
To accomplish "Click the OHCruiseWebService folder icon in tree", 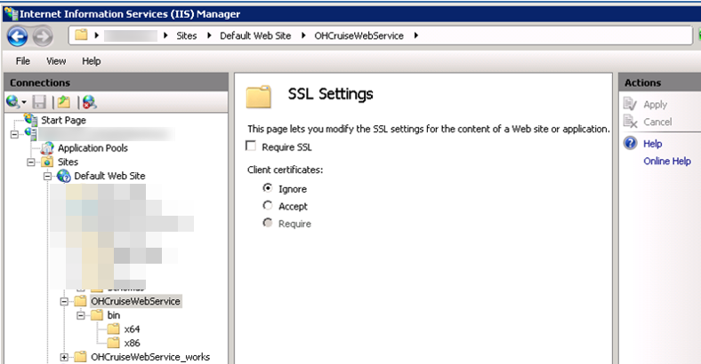I will (80, 301).
